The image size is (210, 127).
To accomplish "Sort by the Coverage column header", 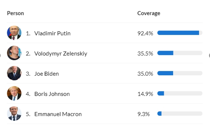I will [x=149, y=13].
